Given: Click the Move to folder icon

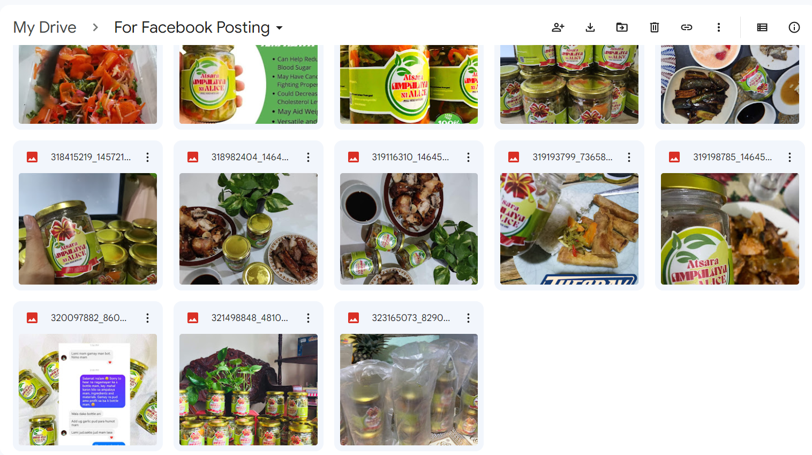Looking at the screenshot, I should click(622, 27).
